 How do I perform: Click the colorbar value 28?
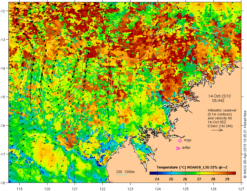(x=213, y=179)
